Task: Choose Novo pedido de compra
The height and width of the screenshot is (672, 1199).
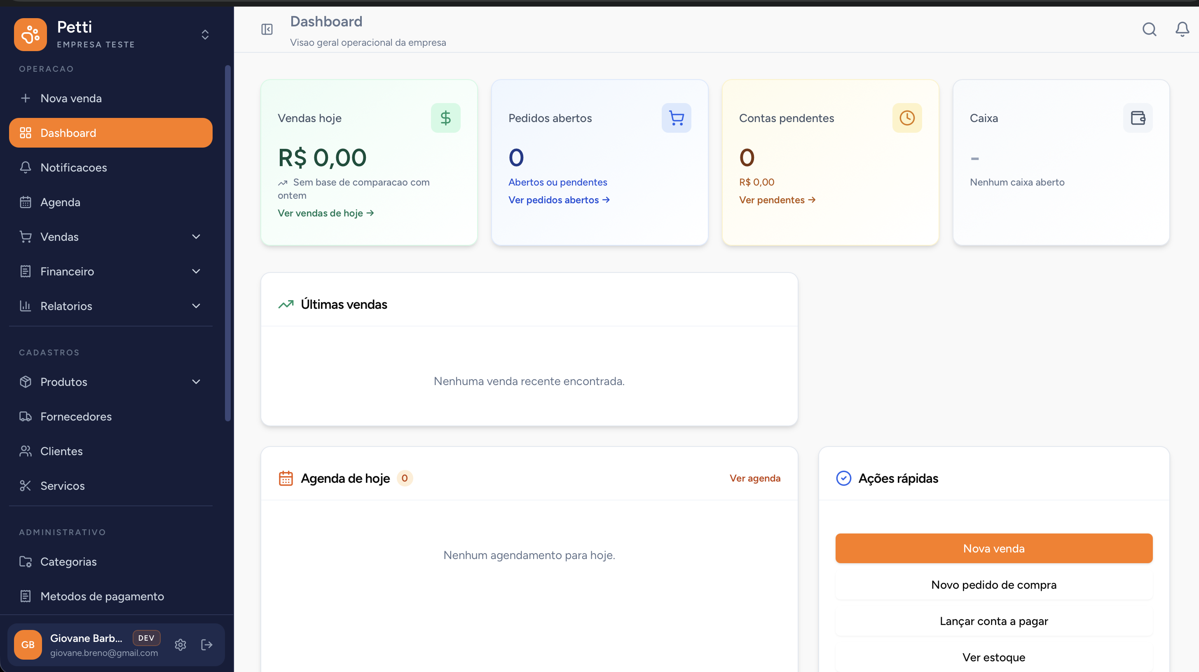Action: click(x=994, y=585)
